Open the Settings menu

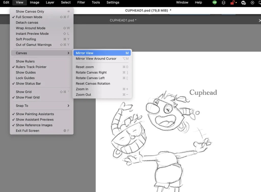pos(113,2)
